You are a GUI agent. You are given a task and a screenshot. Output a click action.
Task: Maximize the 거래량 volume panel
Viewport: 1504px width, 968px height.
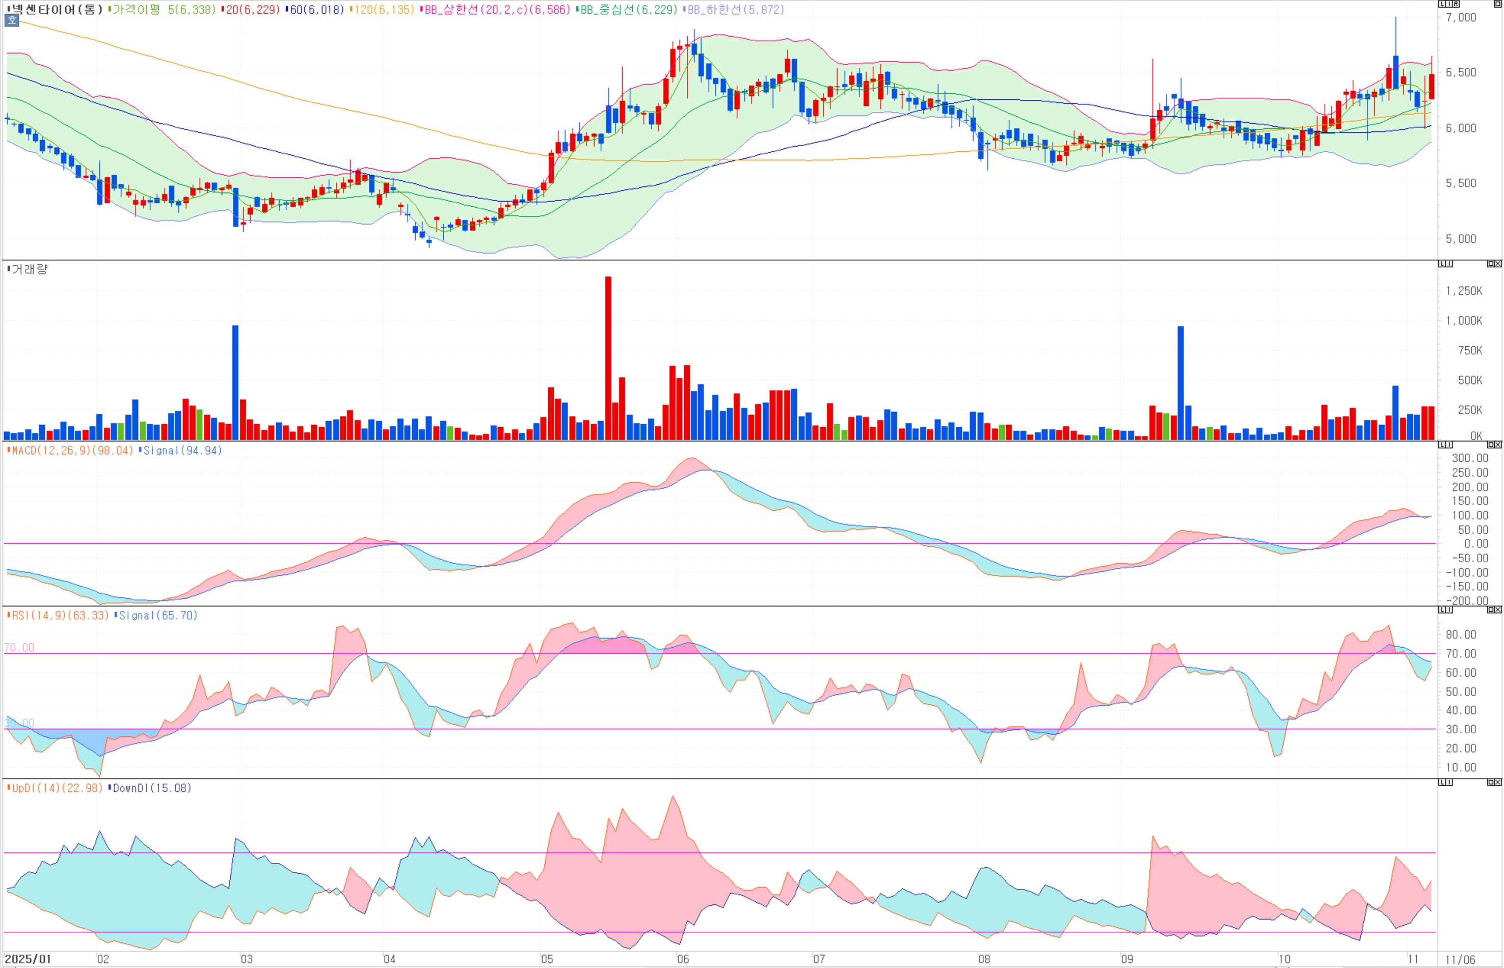tap(1491, 264)
